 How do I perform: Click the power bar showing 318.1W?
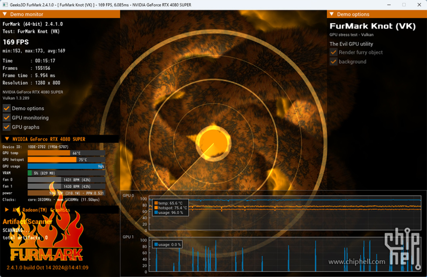(x=66, y=193)
